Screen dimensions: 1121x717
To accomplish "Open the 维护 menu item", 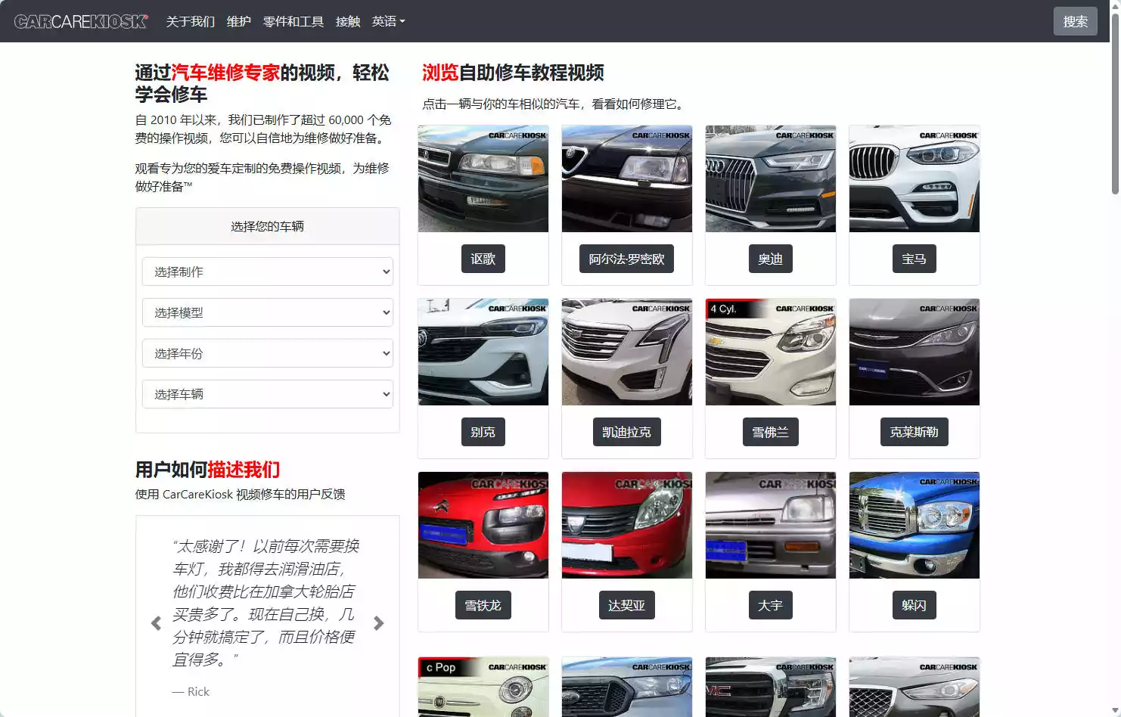I will point(238,21).
